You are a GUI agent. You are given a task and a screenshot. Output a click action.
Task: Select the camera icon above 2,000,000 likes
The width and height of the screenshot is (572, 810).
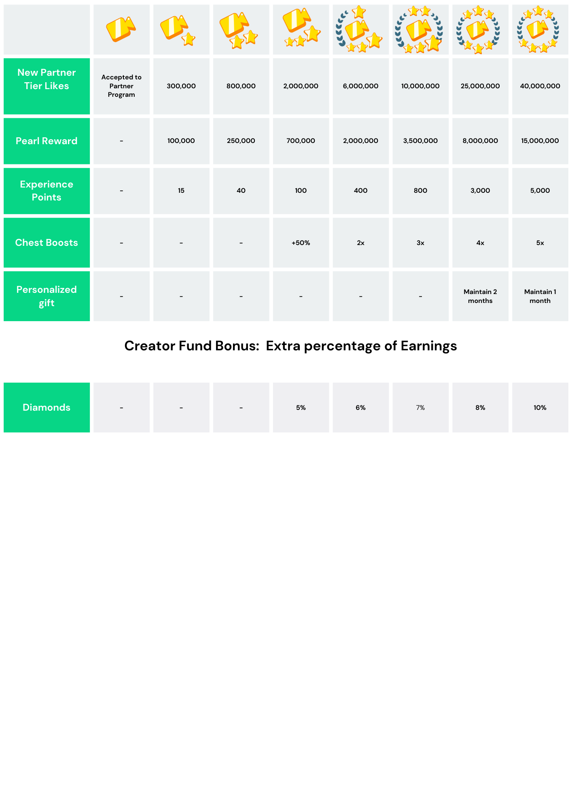click(x=301, y=28)
